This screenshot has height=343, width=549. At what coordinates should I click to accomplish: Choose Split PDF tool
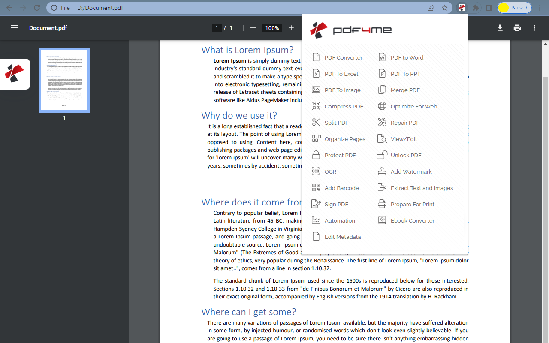(x=330, y=123)
